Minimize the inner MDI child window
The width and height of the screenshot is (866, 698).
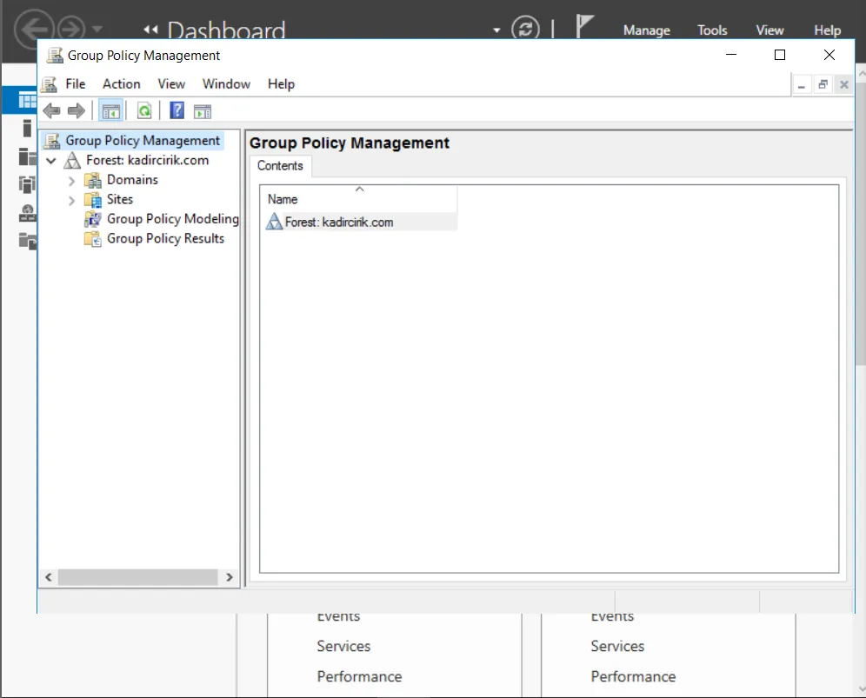(802, 85)
